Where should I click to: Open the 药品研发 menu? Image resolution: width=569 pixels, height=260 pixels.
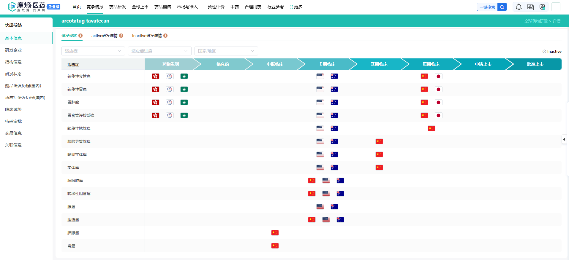pos(117,7)
